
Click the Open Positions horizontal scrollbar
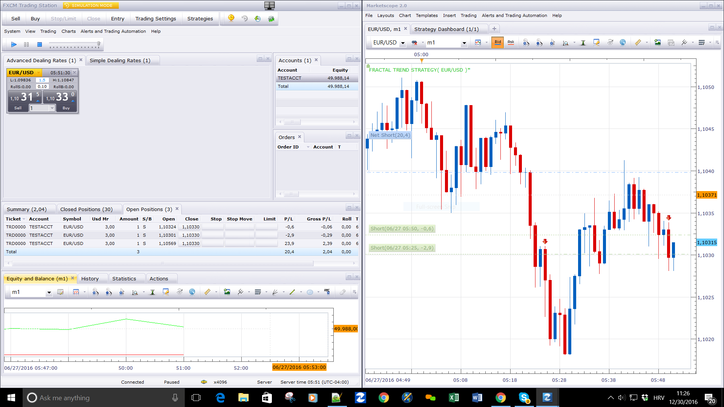pyautogui.click(x=163, y=263)
